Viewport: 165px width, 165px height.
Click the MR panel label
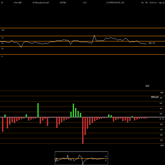click(147, 86)
